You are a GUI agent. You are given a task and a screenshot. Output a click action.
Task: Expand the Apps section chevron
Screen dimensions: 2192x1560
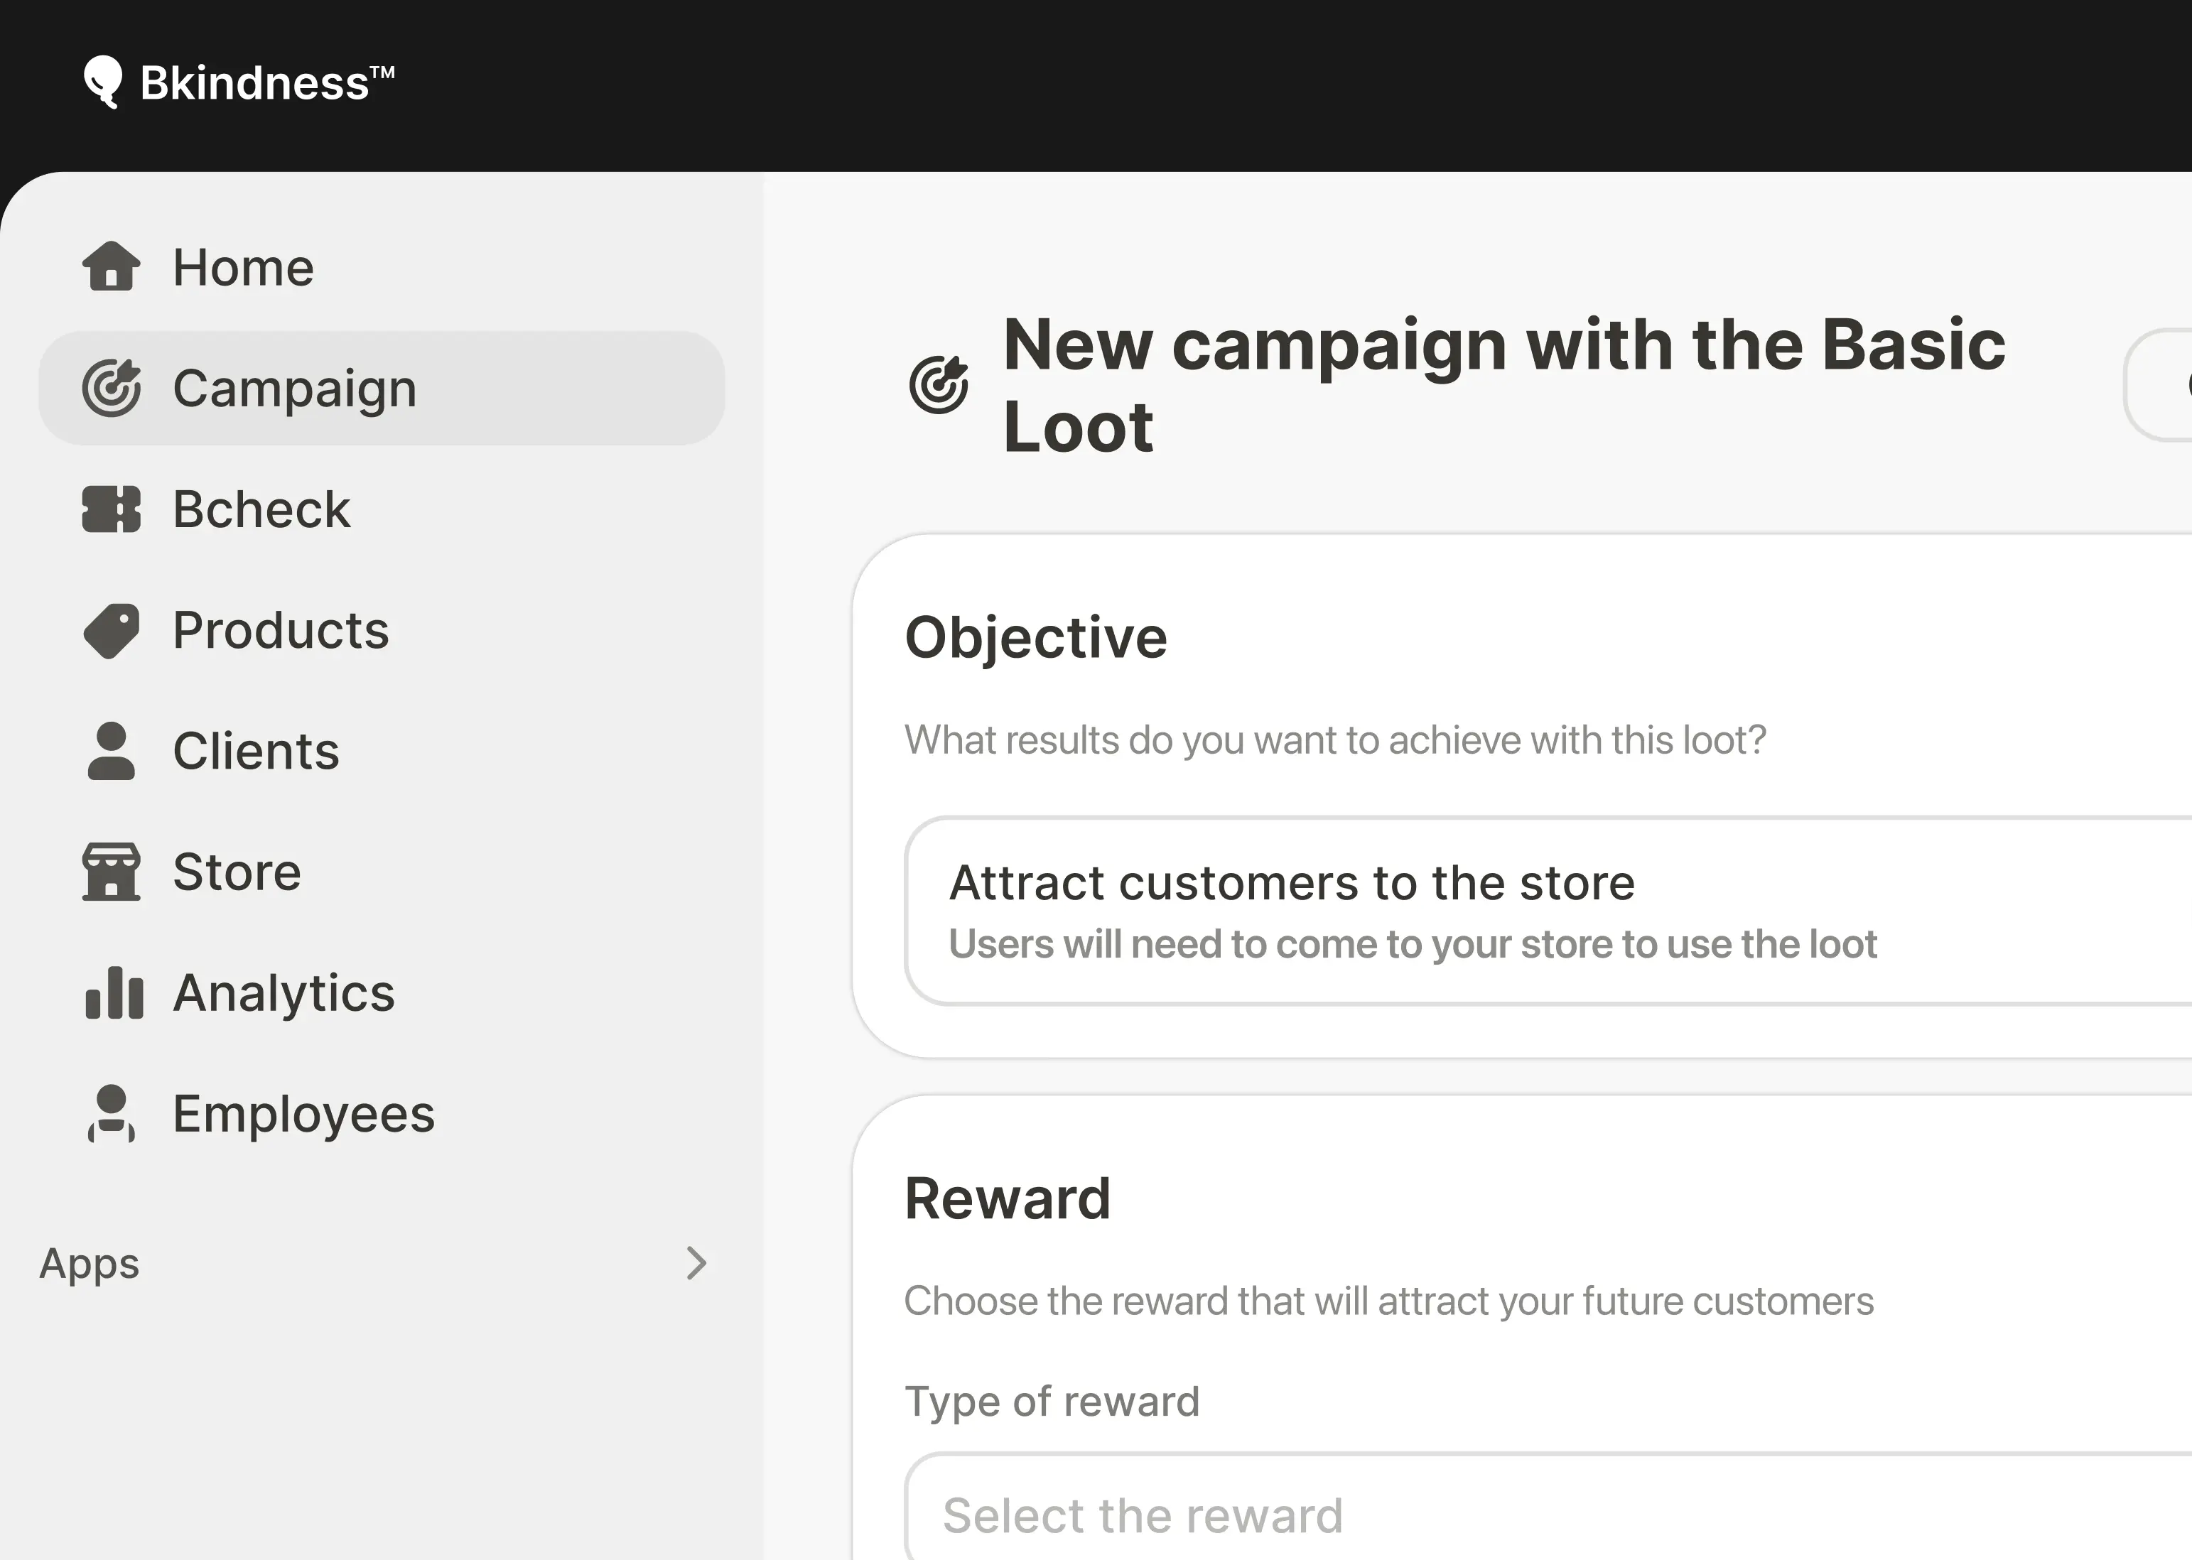696,1263
